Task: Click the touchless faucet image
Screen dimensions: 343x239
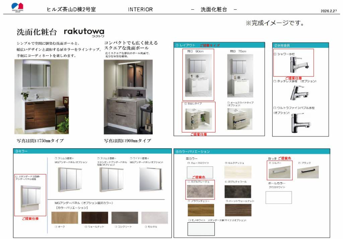Action: pyautogui.click(x=300, y=92)
